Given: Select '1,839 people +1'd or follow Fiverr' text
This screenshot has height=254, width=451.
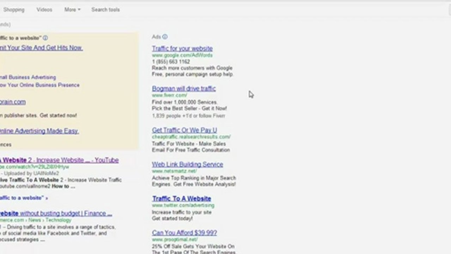Looking at the screenshot, I should pyautogui.click(x=188, y=116).
